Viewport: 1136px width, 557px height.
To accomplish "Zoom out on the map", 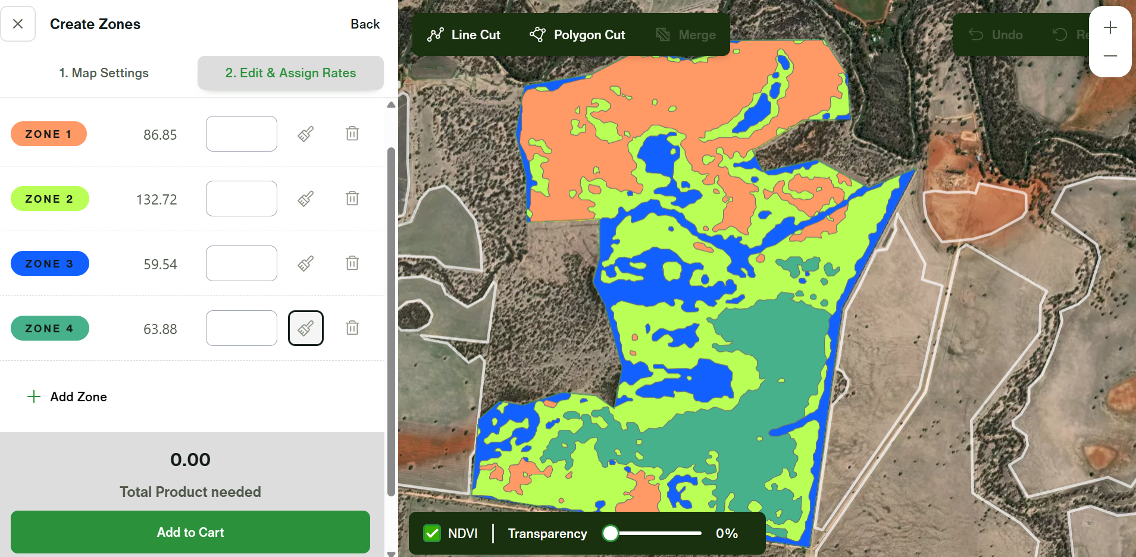I will point(1110,56).
